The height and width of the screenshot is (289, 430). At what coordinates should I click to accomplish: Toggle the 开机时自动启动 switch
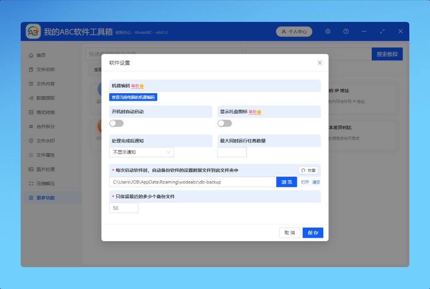117,123
